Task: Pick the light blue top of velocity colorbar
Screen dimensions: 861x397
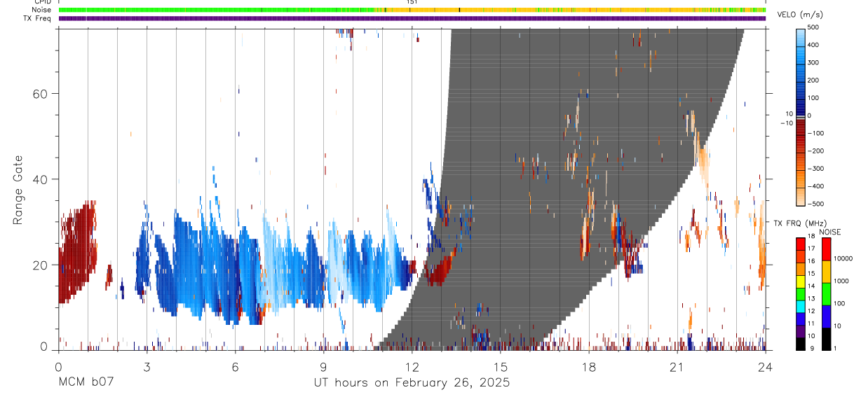Action: coord(801,36)
